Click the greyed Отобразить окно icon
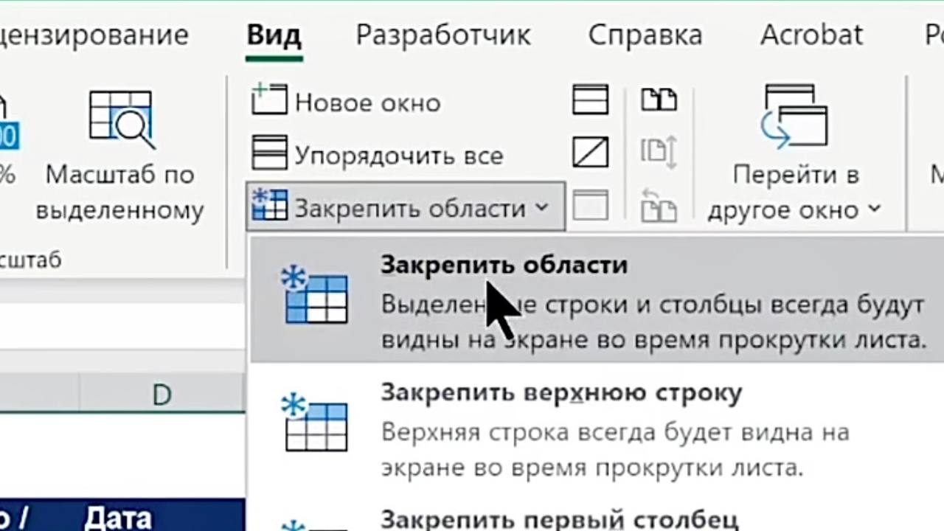 point(591,205)
